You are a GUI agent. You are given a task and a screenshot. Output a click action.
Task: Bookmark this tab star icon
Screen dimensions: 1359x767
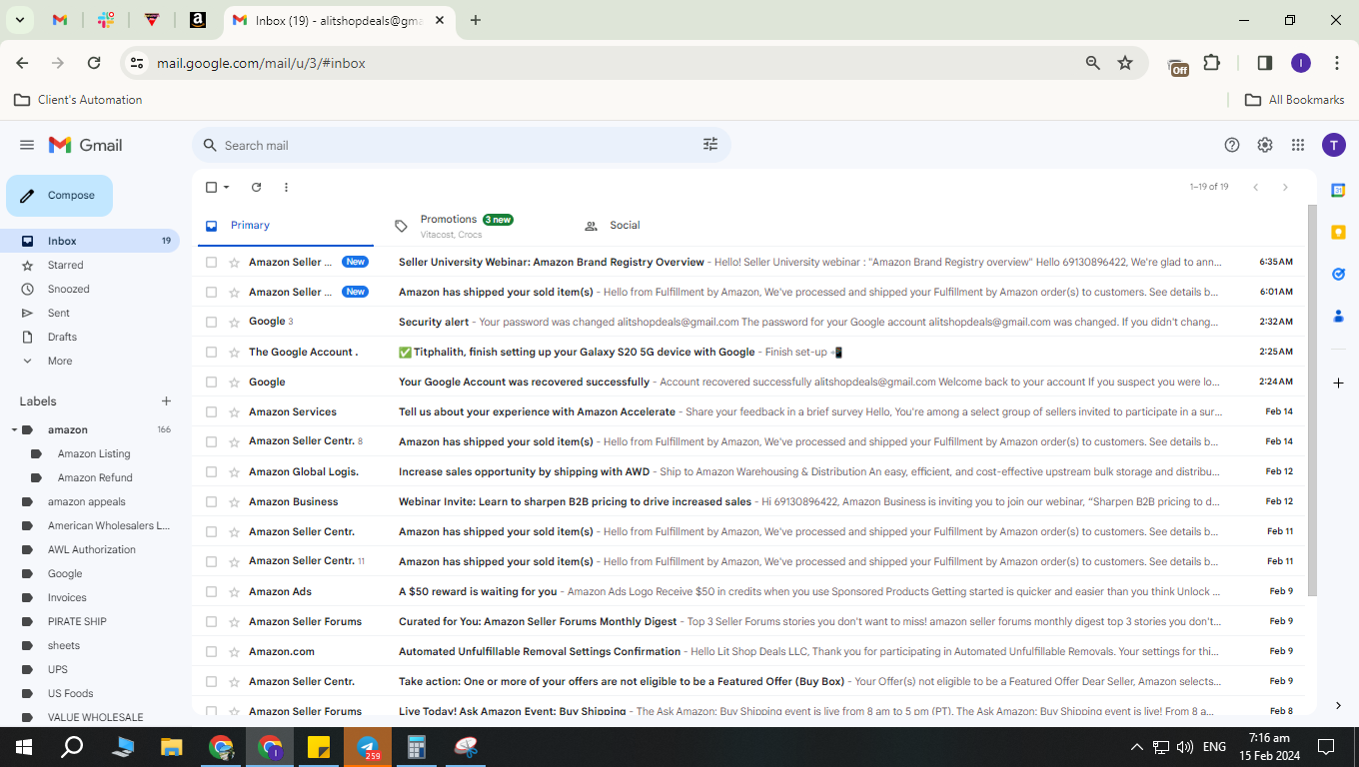tap(1125, 63)
